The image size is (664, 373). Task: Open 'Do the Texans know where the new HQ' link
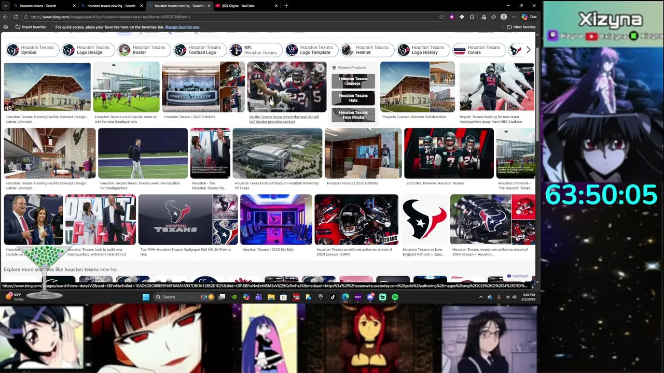(284, 119)
